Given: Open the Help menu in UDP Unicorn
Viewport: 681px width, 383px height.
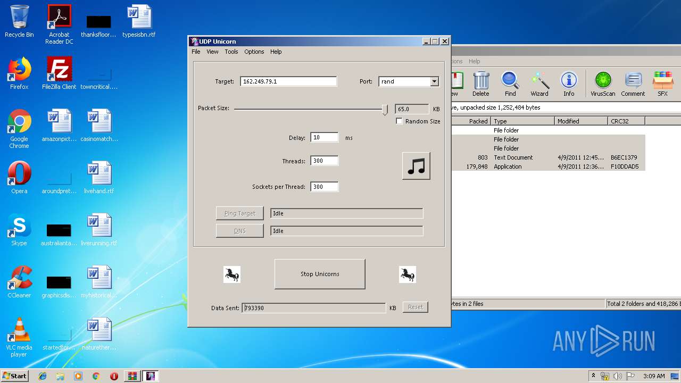Looking at the screenshot, I should 276,52.
